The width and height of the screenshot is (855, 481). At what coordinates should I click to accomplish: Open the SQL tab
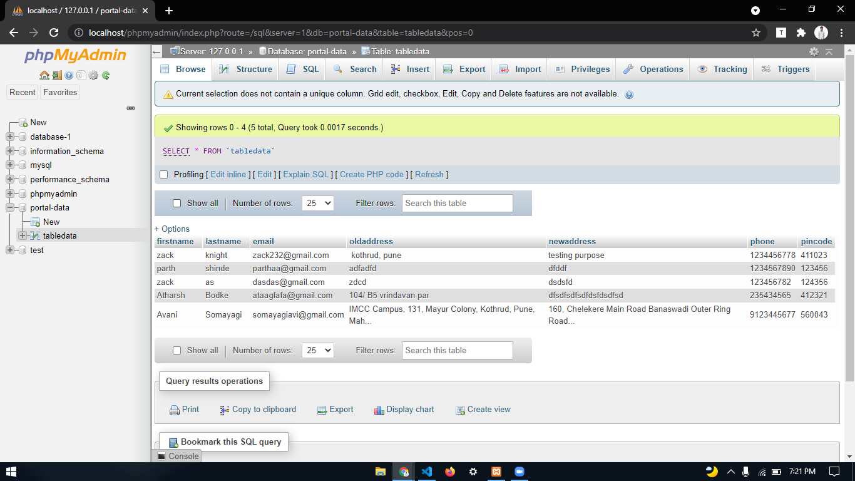tap(303, 70)
